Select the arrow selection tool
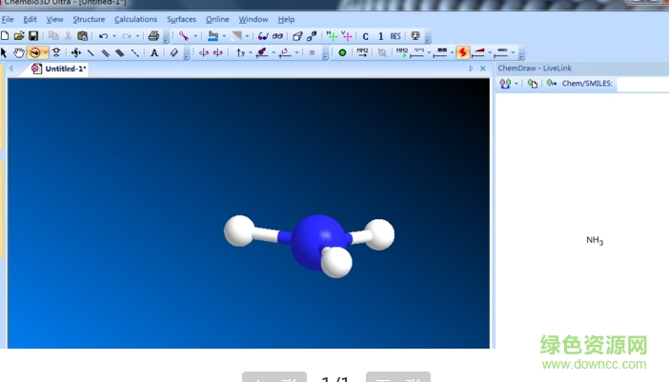 [x=5, y=52]
